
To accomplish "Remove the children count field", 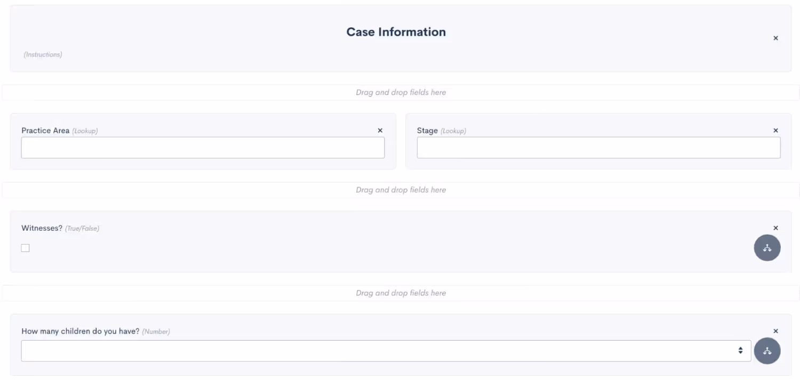I will [775, 331].
